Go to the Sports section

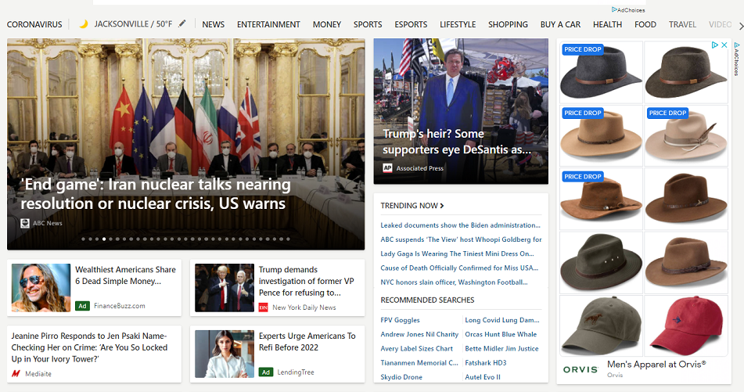(368, 24)
